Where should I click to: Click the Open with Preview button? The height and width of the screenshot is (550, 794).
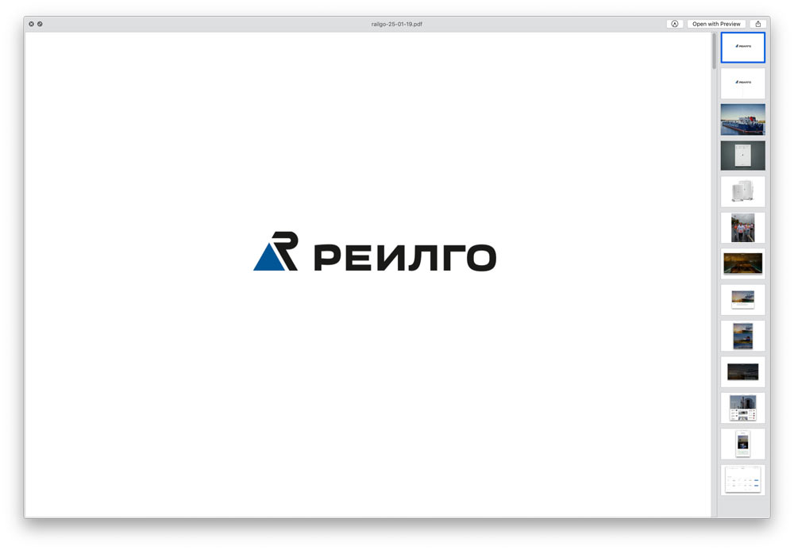click(x=715, y=23)
